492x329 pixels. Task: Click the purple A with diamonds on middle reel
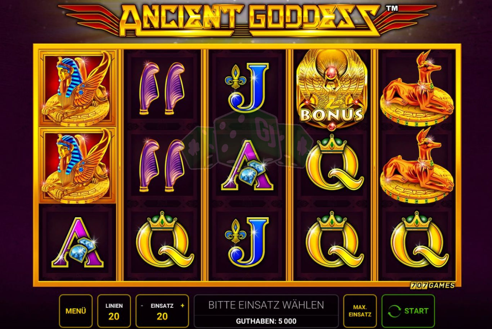tap(247, 165)
